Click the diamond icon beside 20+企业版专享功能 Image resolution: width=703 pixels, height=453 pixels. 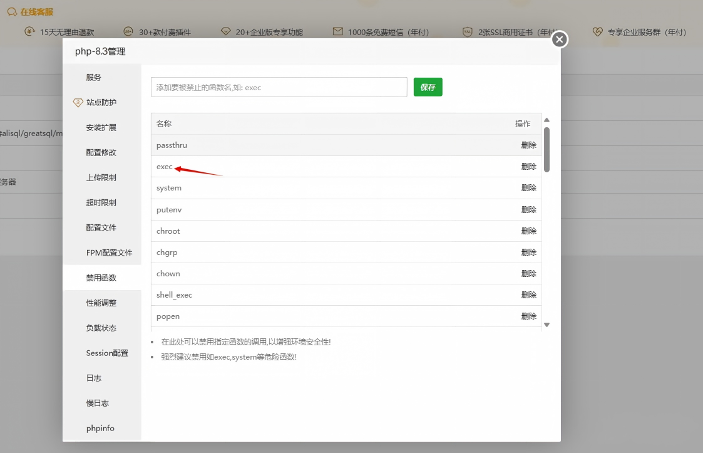tap(226, 31)
